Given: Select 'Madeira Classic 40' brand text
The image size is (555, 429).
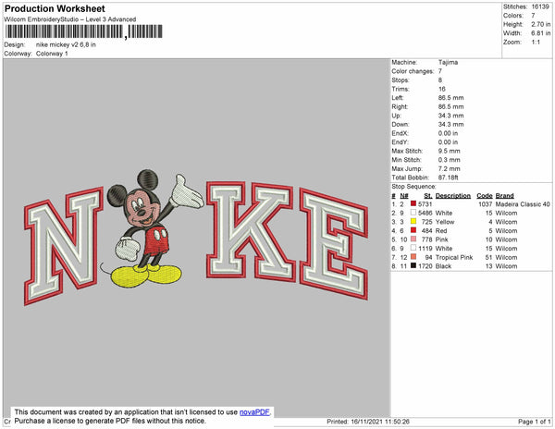Looking at the screenshot, I should tap(523, 204).
